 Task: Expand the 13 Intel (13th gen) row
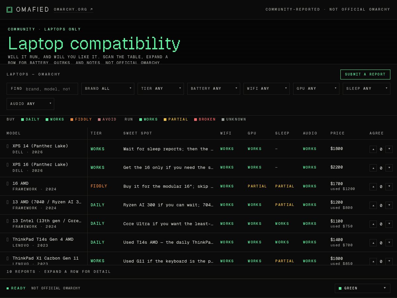pos(8,221)
